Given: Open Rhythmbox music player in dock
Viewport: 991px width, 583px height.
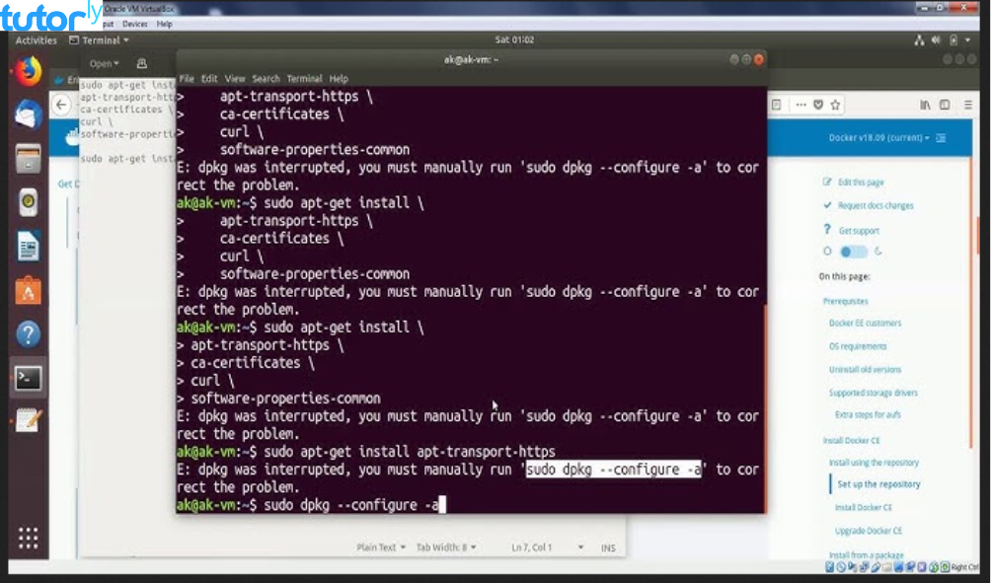Looking at the screenshot, I should coord(28,202).
